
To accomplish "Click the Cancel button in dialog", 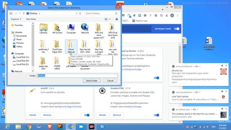I will 110,81.
